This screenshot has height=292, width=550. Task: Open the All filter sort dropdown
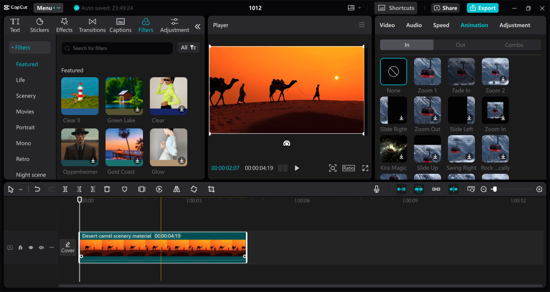[x=189, y=48]
